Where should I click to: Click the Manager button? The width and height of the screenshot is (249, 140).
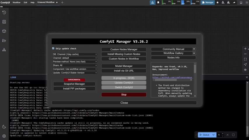[x=208, y=2]
